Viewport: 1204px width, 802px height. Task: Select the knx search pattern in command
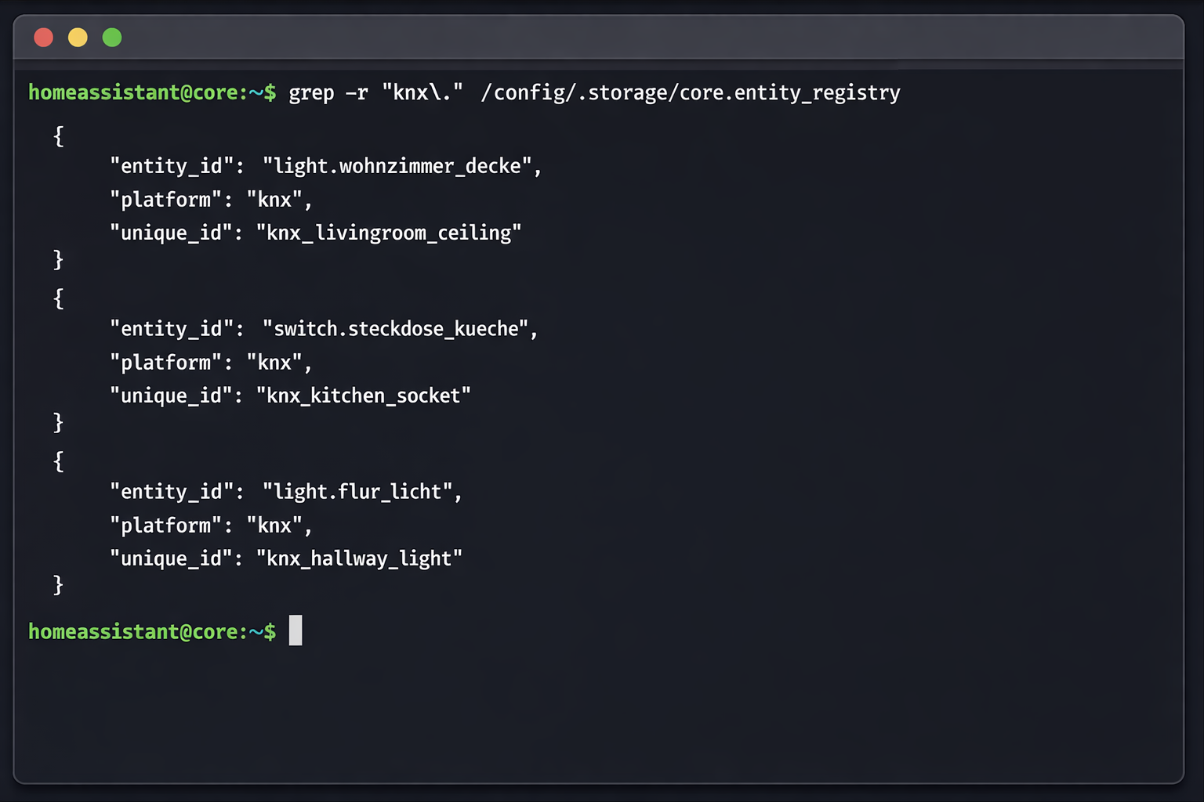(420, 92)
